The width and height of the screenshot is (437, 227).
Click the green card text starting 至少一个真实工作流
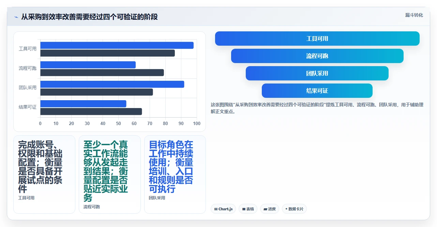[106, 171]
